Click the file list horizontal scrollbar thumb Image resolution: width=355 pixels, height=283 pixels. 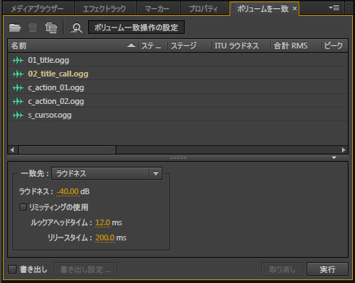[x=67, y=150]
